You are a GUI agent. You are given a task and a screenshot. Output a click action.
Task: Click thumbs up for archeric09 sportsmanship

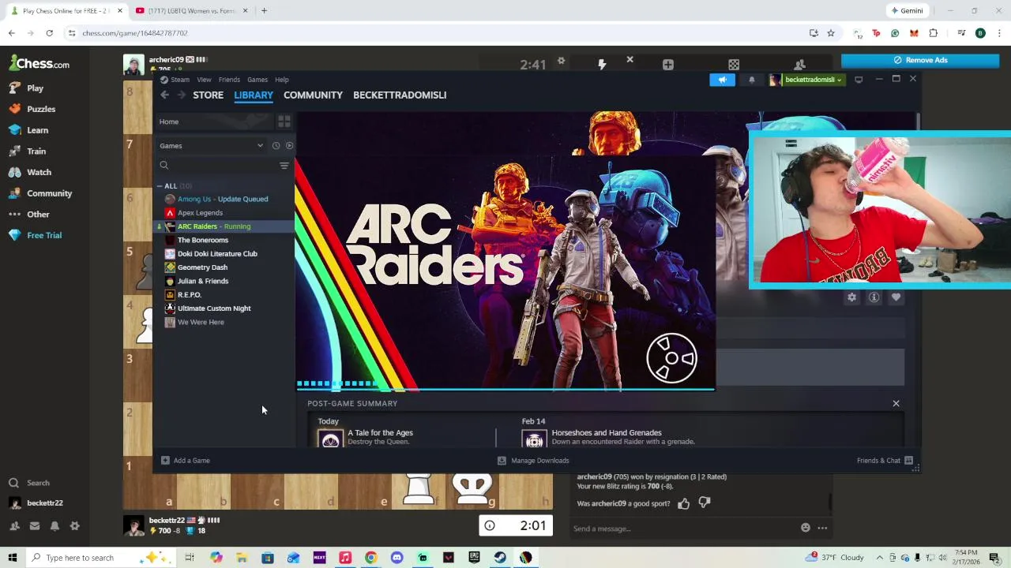tap(683, 503)
